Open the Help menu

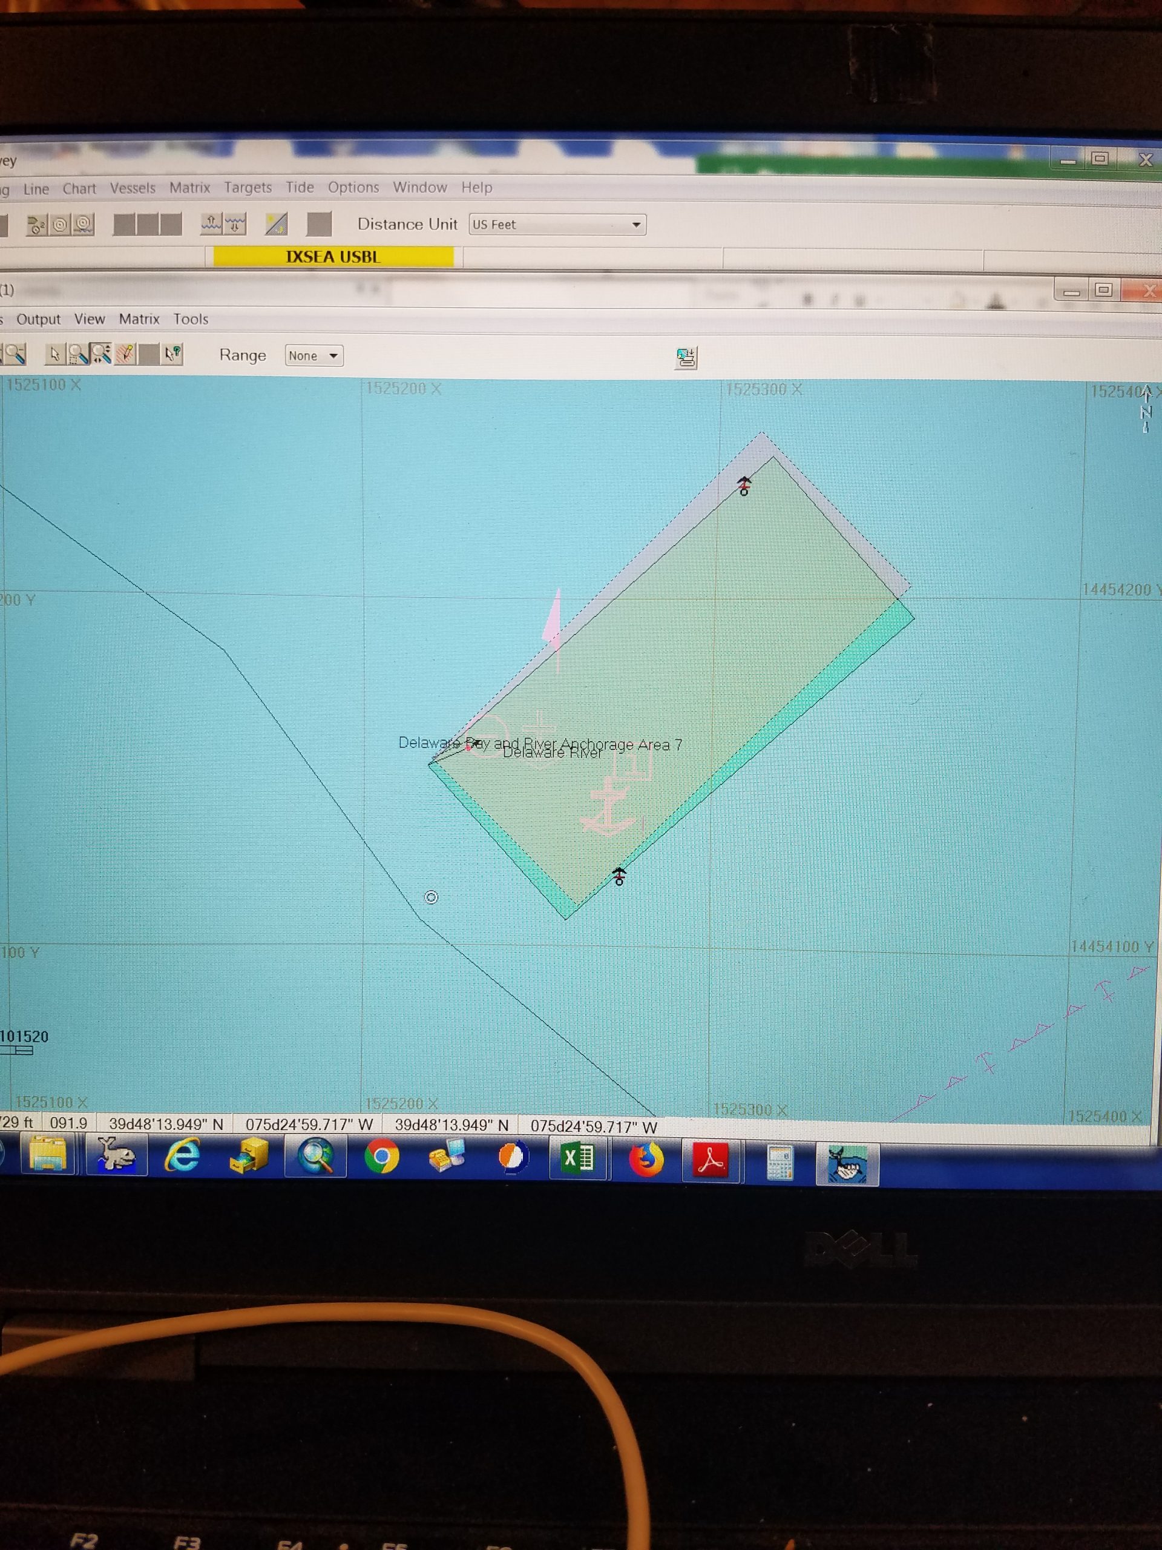(476, 187)
